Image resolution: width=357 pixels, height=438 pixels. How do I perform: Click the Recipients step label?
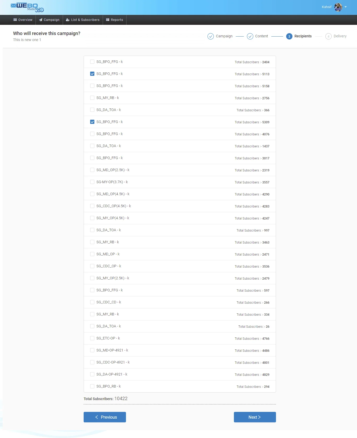pos(303,36)
